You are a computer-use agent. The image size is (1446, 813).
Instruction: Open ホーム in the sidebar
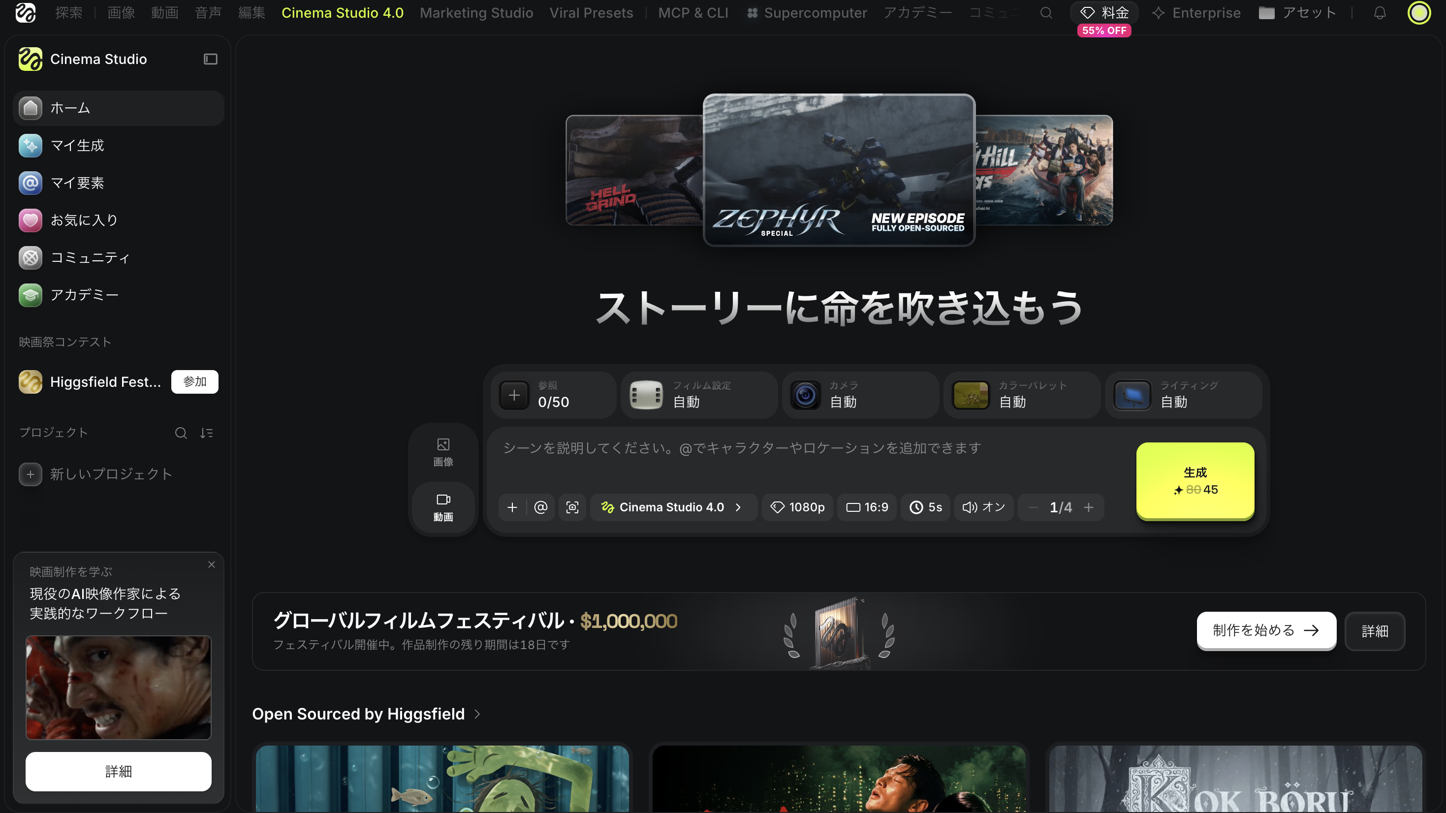coord(119,108)
